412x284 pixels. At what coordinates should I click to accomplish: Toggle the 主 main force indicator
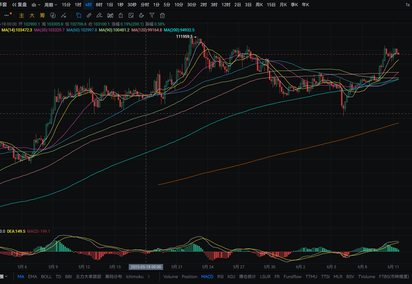pyautogui.click(x=22, y=15)
